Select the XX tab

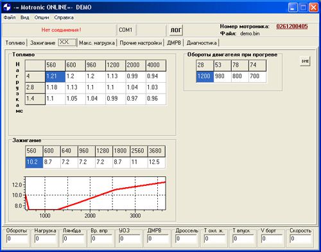[67, 42]
